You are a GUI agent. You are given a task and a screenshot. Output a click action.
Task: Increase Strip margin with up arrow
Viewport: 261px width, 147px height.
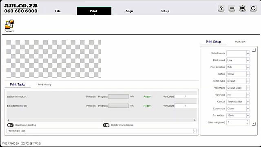[x=248, y=121]
